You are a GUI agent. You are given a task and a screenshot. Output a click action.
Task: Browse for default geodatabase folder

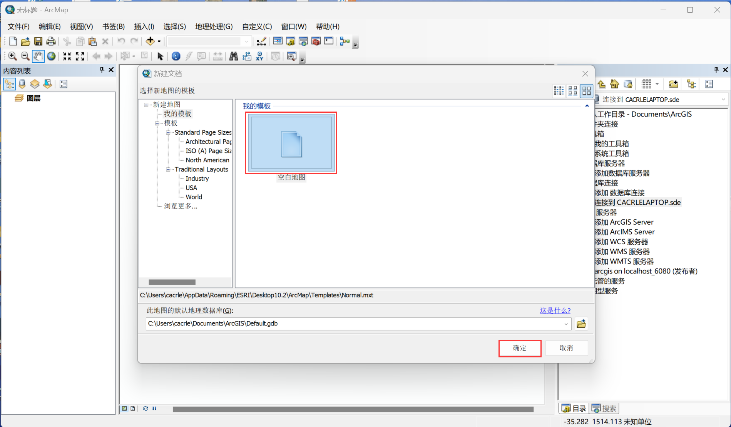tap(581, 324)
